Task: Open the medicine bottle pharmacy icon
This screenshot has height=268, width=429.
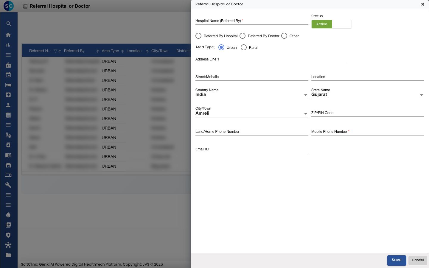Action: pyautogui.click(x=8, y=145)
